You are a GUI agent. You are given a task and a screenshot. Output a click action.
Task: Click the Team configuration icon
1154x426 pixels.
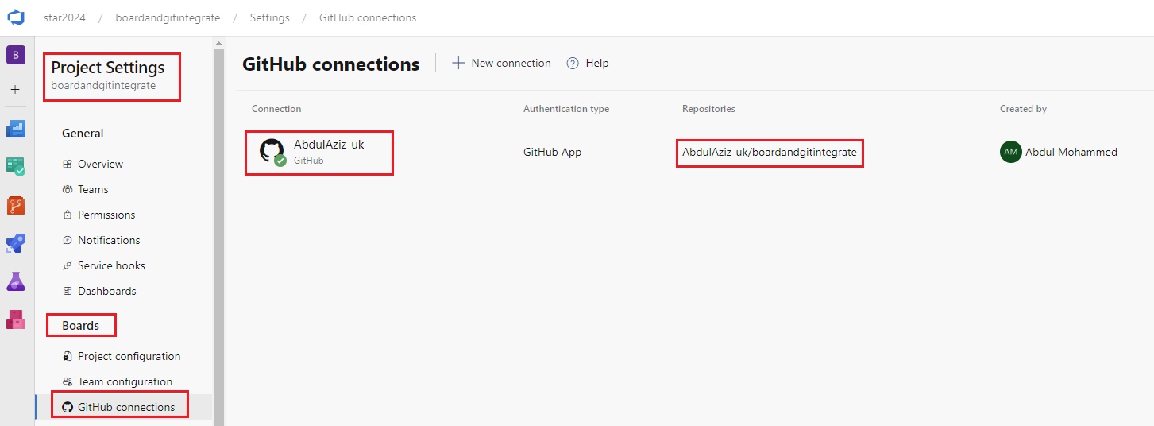pyautogui.click(x=68, y=381)
